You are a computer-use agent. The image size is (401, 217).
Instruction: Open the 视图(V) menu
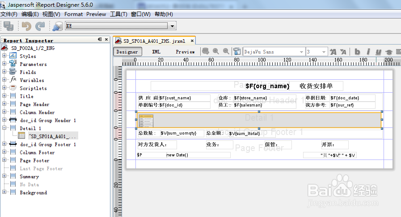tap(51, 14)
